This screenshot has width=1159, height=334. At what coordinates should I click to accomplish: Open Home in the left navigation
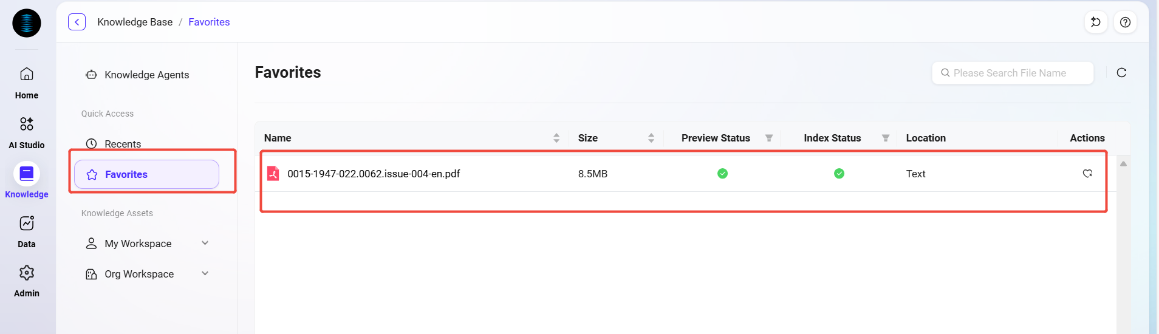click(x=27, y=83)
